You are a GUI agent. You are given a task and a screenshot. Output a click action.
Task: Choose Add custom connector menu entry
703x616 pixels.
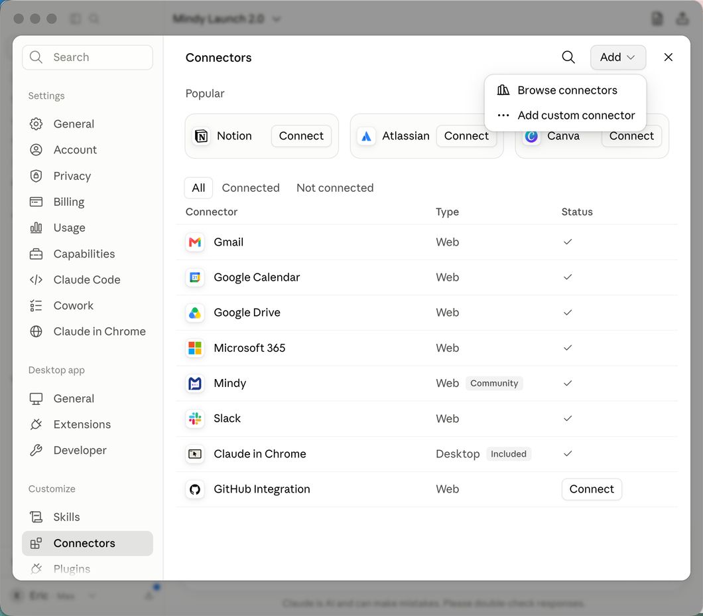[x=565, y=116]
